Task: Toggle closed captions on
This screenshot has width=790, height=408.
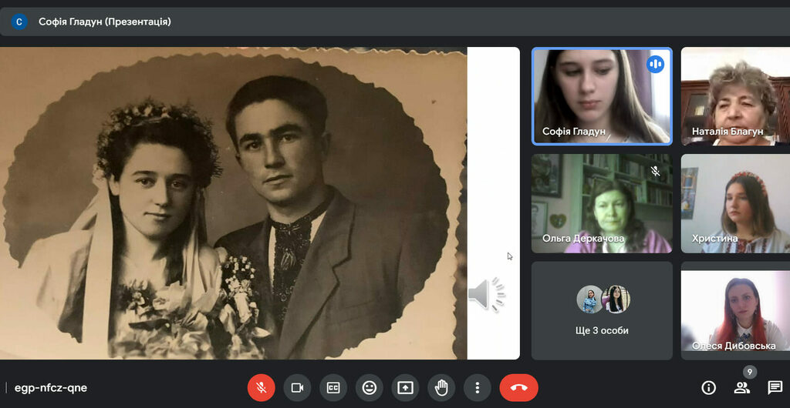Action: click(333, 387)
